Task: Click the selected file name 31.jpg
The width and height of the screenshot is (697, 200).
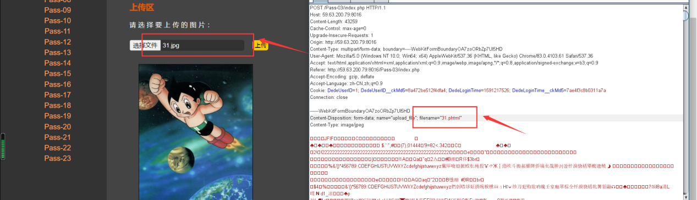Action: tap(171, 46)
